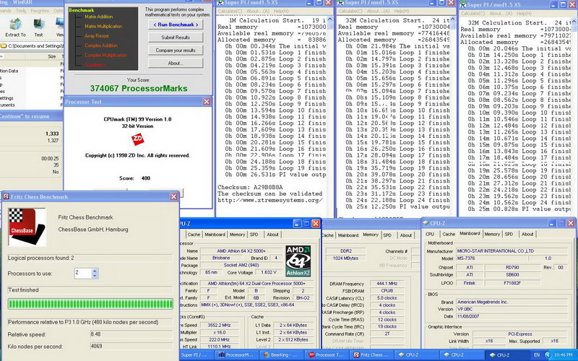Click the Submit Results button

click(176, 38)
